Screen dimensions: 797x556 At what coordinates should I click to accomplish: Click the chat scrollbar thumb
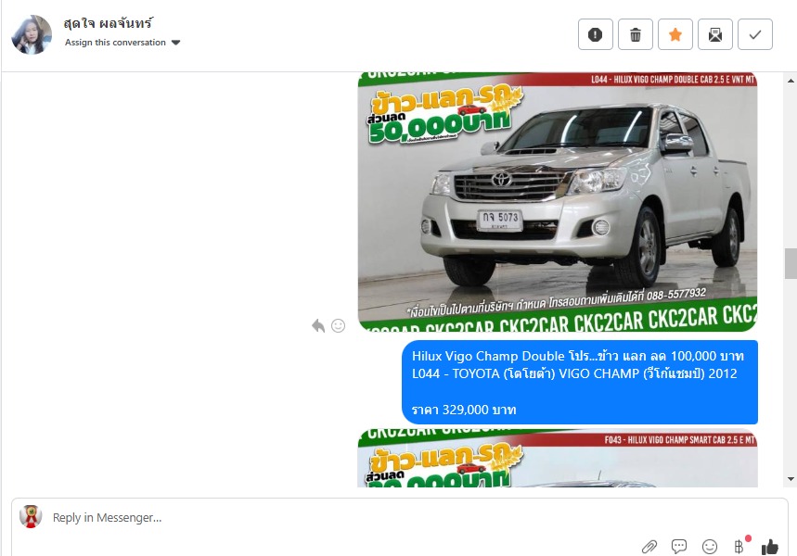(791, 263)
